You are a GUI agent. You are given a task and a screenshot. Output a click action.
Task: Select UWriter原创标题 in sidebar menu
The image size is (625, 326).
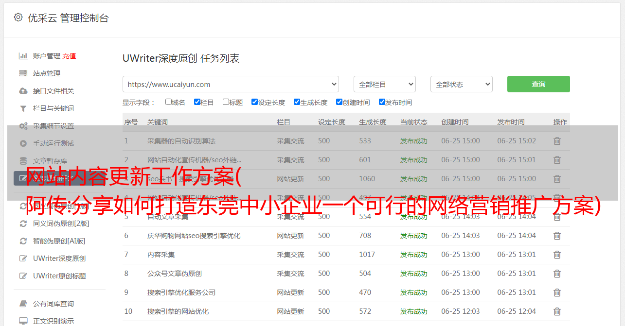pyautogui.click(x=59, y=276)
